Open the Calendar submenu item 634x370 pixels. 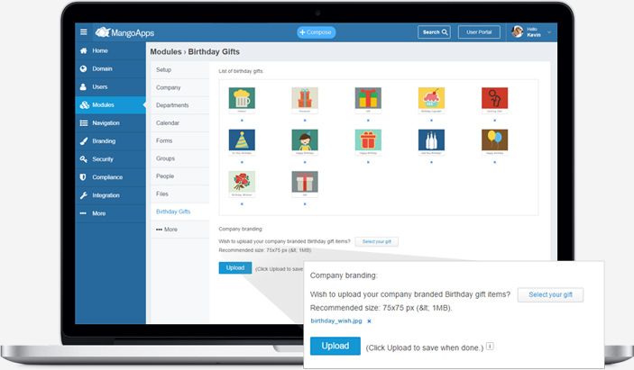pos(180,123)
